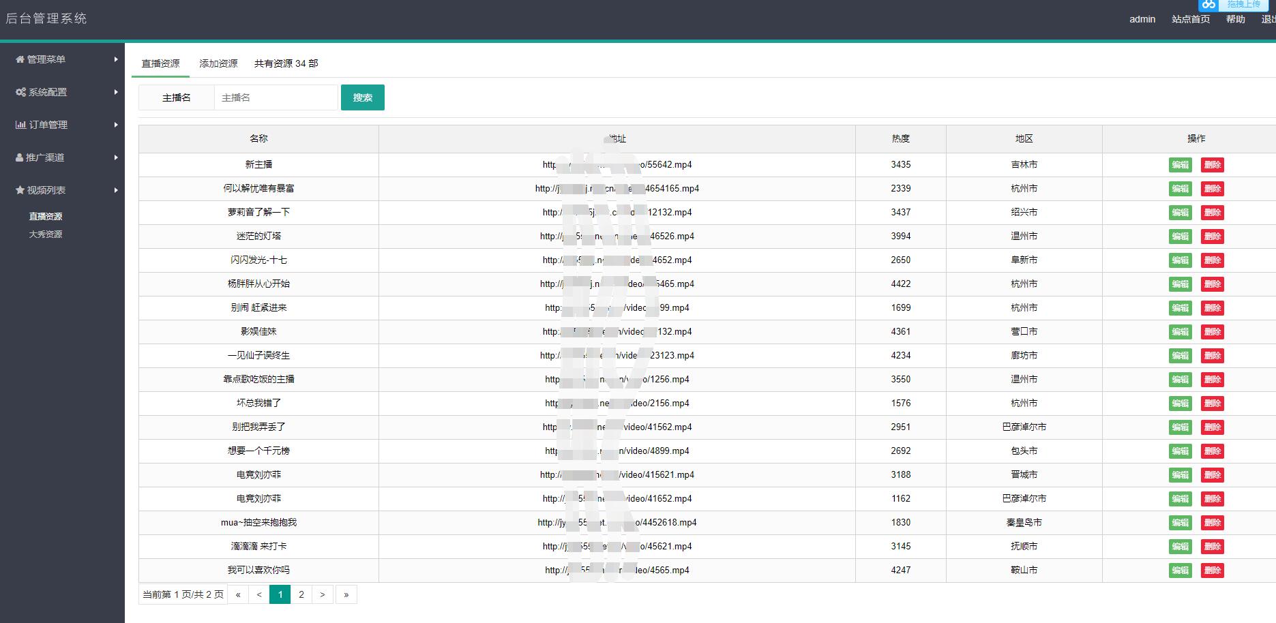Expand the 订单管理 submenu arrow
Image resolution: width=1276 pixels, height=623 pixels.
point(116,125)
